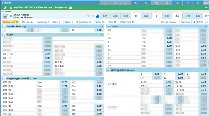Switch to two-column layout view icon
Image resolution: width=209 pixels, height=116 pixels.
point(198,22)
